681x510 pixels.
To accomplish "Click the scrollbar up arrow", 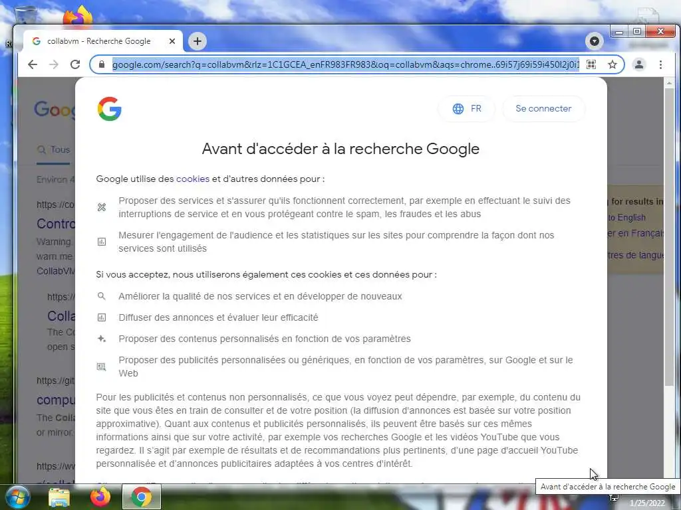I will [x=669, y=83].
